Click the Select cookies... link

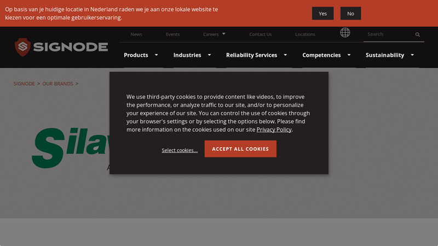coord(180,150)
